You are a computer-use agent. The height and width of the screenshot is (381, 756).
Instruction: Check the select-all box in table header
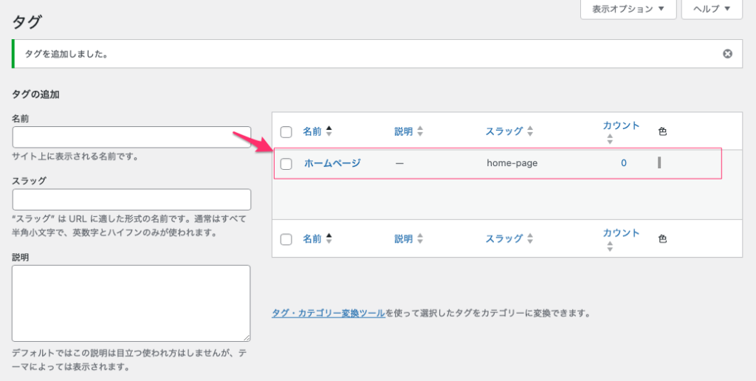pos(286,132)
